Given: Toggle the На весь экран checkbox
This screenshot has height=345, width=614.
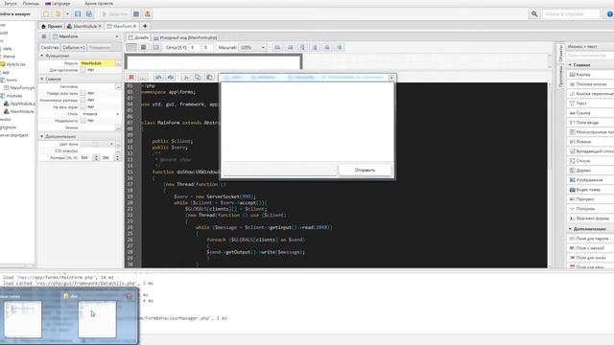Looking at the screenshot, I should click(83, 107).
